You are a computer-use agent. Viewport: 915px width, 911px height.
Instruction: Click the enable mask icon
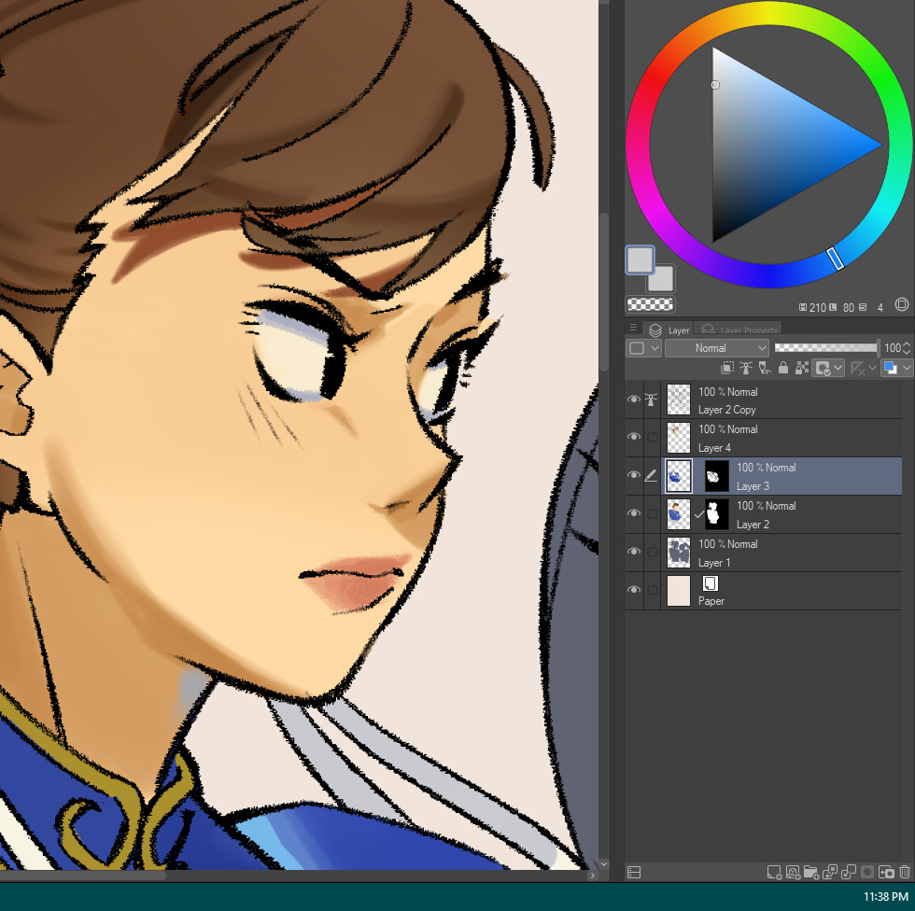tap(823, 368)
